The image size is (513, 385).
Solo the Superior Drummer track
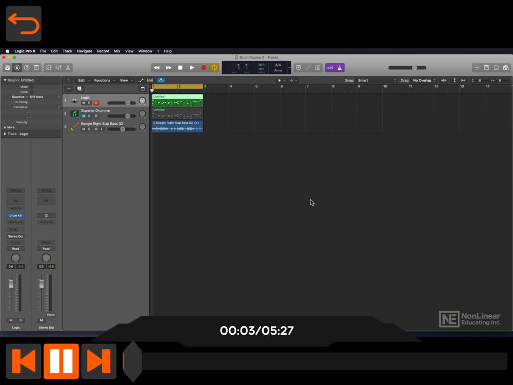coord(89,116)
